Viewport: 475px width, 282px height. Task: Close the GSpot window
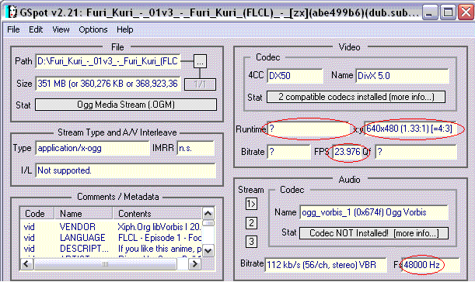click(x=466, y=12)
